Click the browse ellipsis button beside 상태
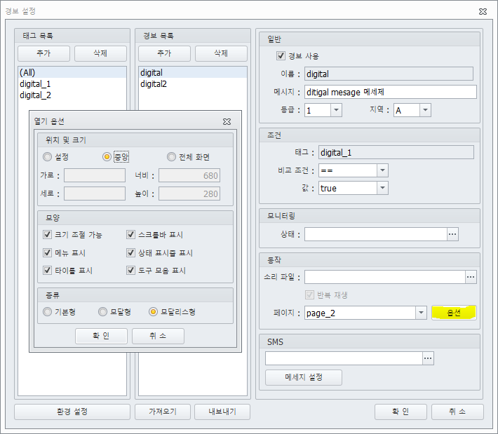This screenshot has height=434, width=498. [x=452, y=234]
